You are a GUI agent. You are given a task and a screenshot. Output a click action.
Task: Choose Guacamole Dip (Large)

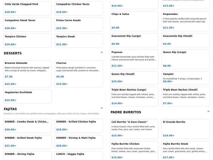[134, 40]
